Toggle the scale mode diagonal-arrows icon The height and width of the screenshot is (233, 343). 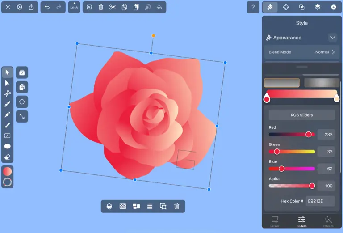[22, 116]
